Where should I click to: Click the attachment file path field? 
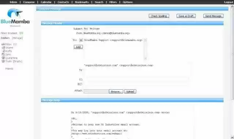point(97,91)
